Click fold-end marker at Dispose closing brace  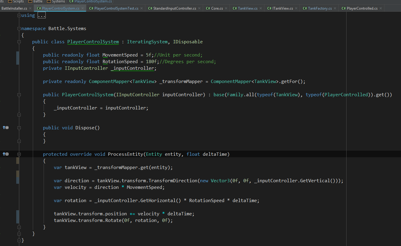click(x=19, y=141)
